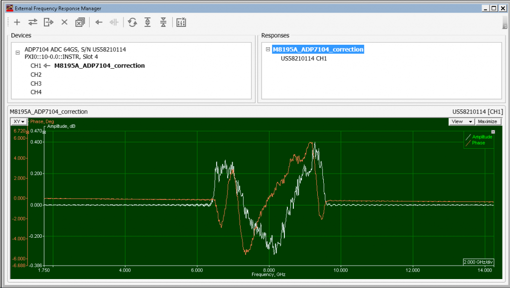The height and width of the screenshot is (288, 510).
Task: Click the plus icon to add a response
Action: (x=17, y=22)
